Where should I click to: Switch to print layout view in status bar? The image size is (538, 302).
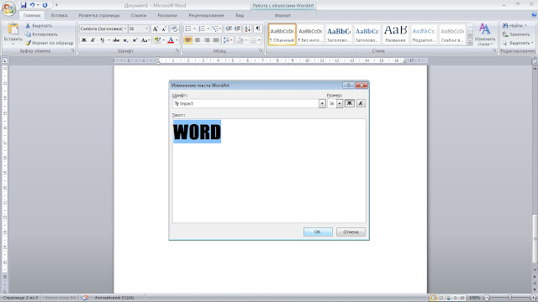(x=434, y=298)
